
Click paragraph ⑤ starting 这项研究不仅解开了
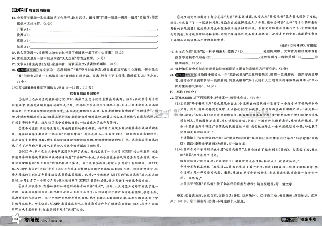pyautogui.click(x=244, y=28)
